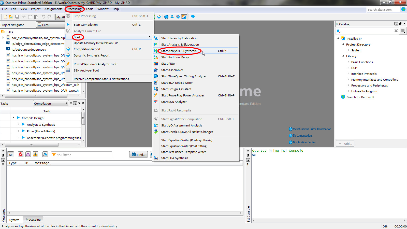Switch to System messages tab
This screenshot has height=229, width=407.
[x=14, y=220]
